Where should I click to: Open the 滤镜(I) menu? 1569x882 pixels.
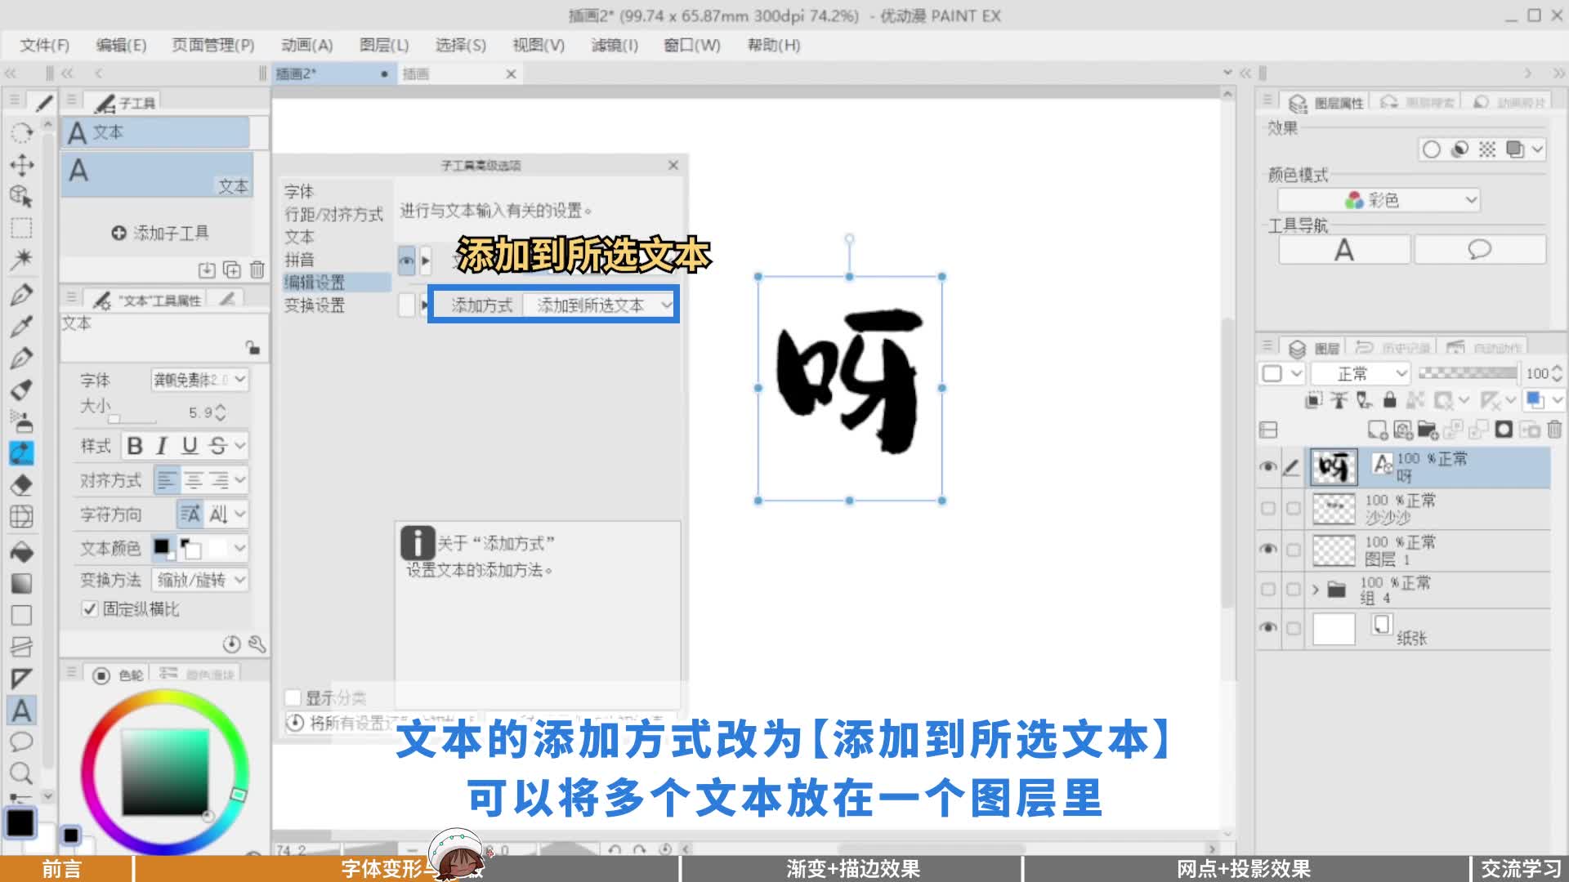tap(615, 45)
